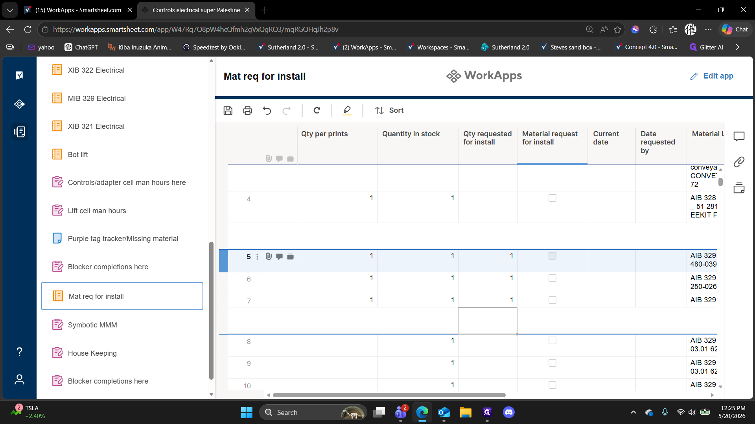Image resolution: width=755 pixels, height=424 pixels.
Task: Click Edit app link
Action: (712, 76)
